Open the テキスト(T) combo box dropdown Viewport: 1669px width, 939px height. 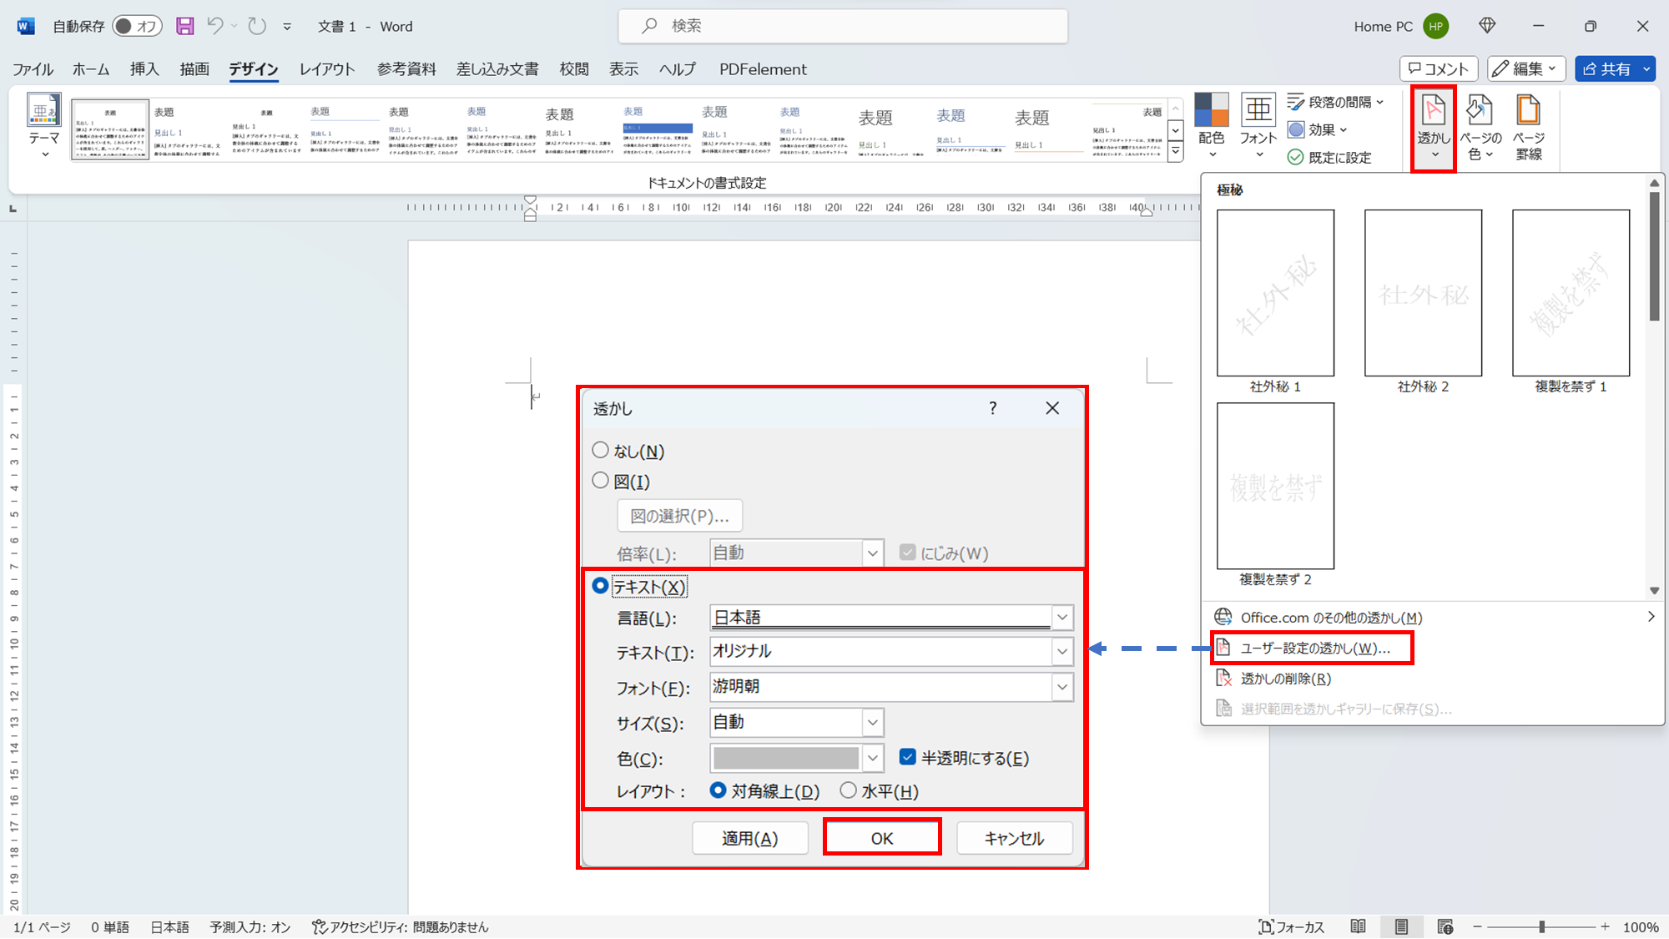(x=1061, y=651)
